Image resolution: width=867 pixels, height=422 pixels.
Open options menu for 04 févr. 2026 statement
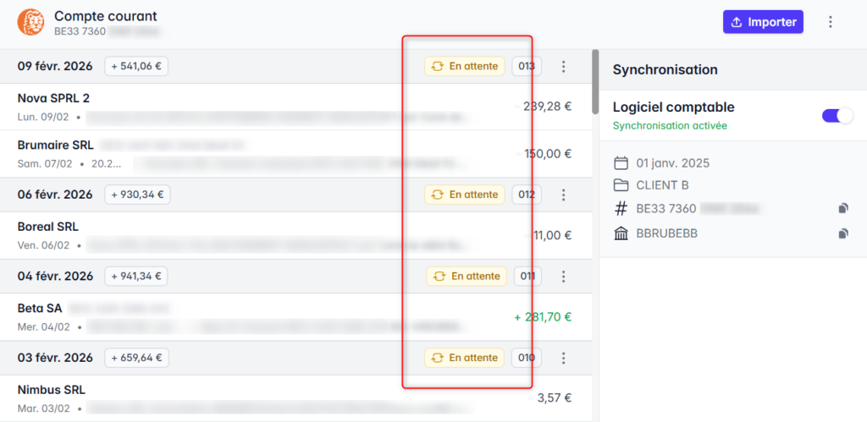564,276
